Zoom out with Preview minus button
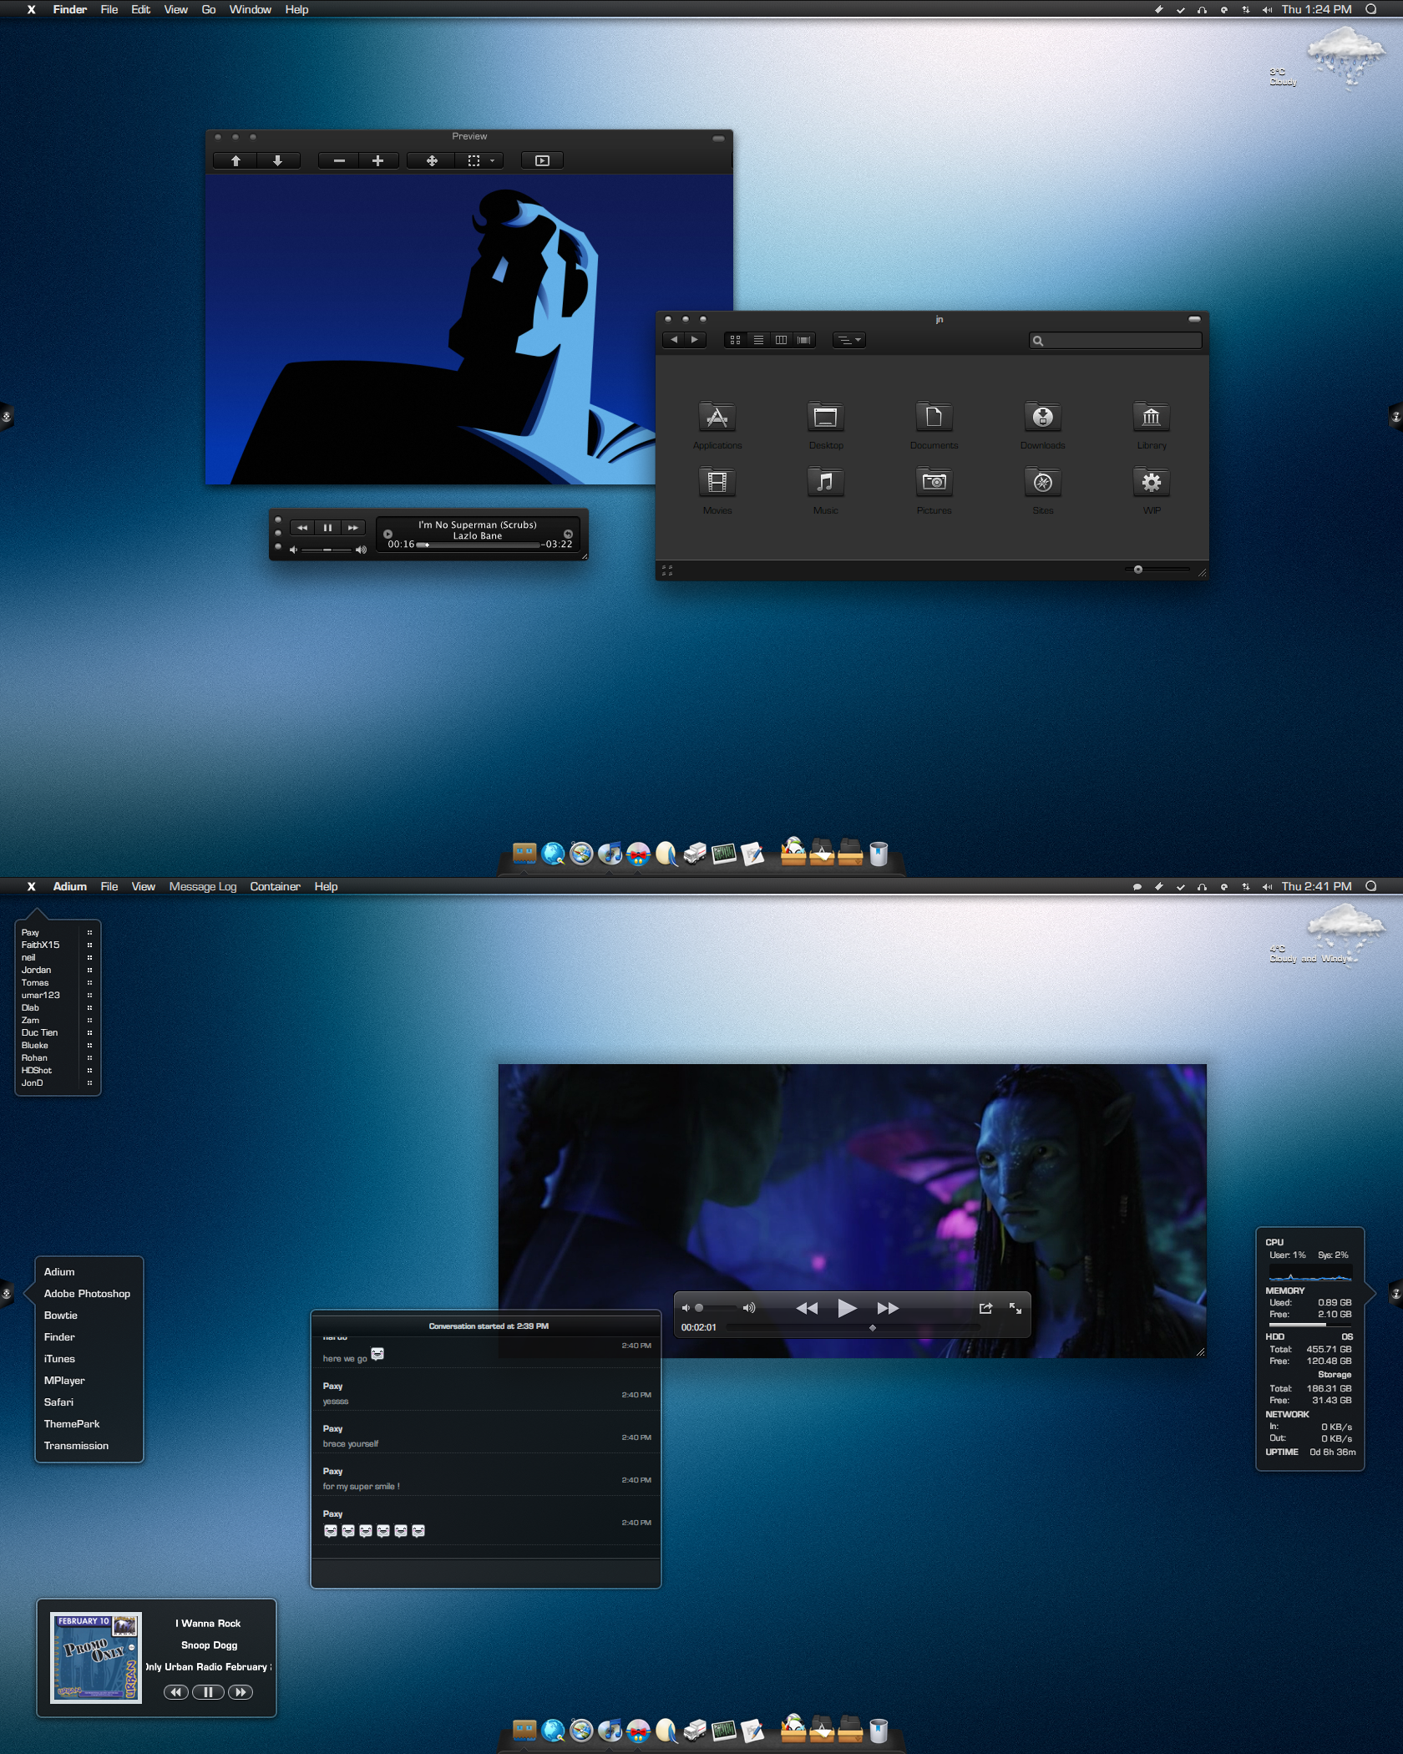Screen dimensions: 1403x1754 (x=339, y=161)
